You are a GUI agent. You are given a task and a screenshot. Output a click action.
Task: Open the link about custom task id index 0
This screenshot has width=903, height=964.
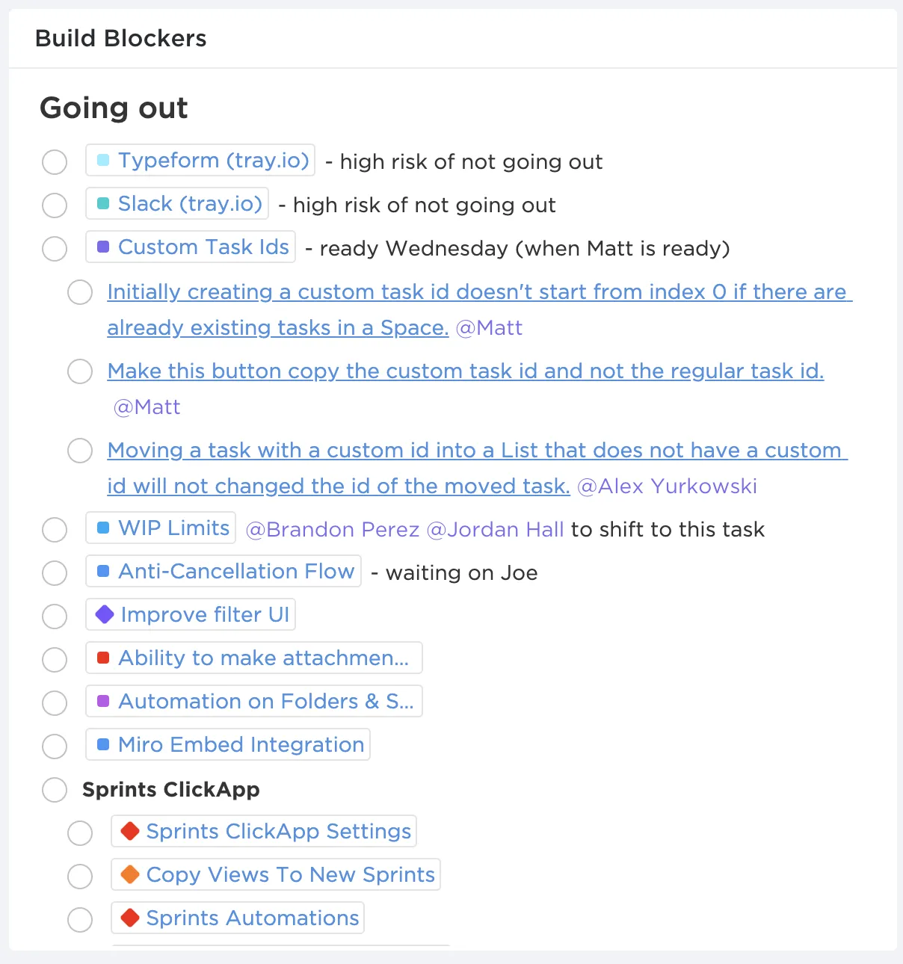click(x=480, y=309)
